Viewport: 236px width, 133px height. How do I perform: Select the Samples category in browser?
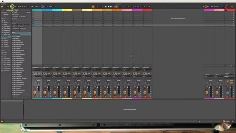(x=6, y=41)
